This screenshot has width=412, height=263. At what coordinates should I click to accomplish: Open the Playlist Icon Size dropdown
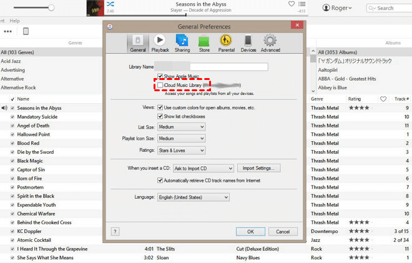pyautogui.click(x=181, y=138)
